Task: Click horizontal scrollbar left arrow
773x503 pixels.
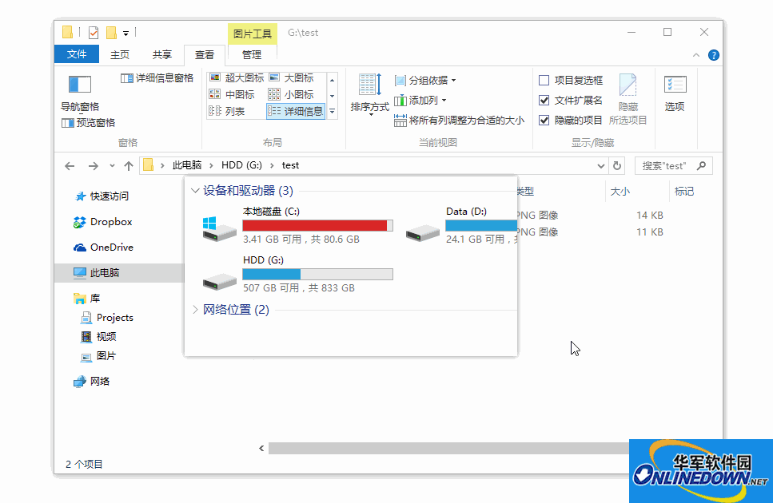Action: pos(261,449)
